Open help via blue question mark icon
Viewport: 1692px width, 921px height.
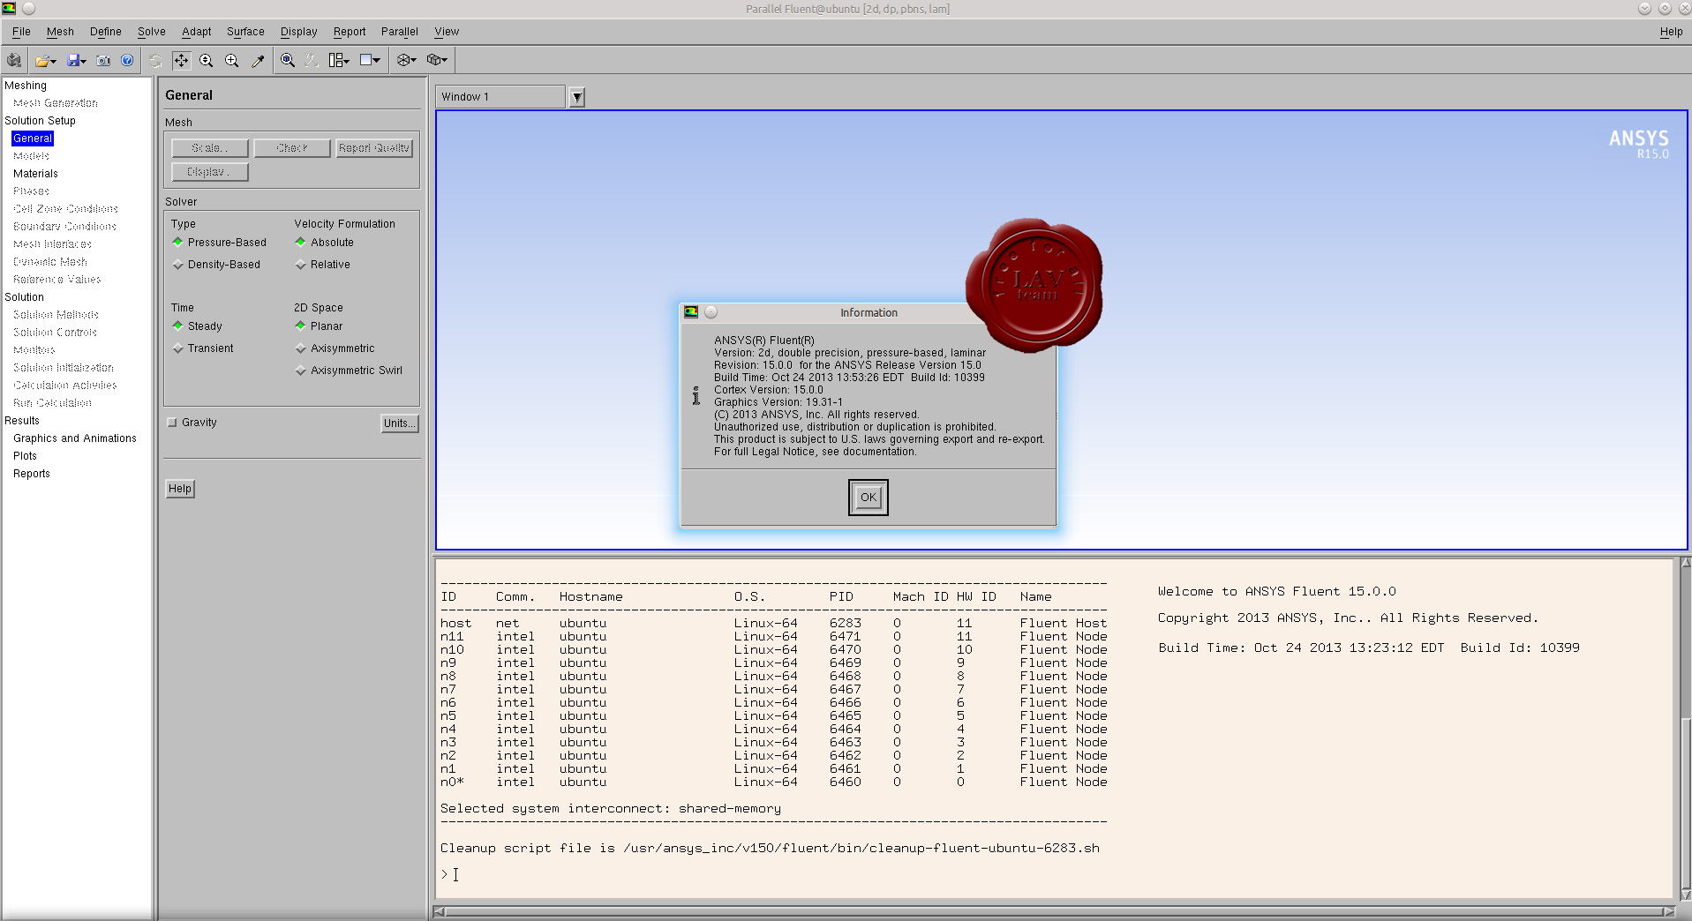coord(128,60)
